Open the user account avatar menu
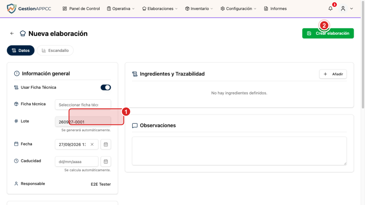The image size is (365, 205). point(343,9)
